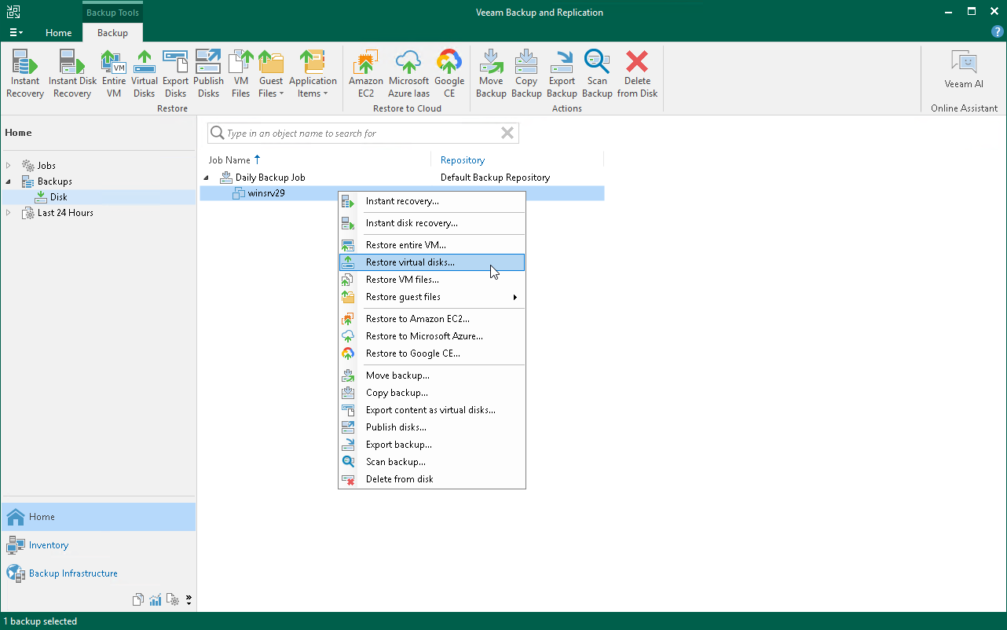This screenshot has width=1007, height=630.
Task: Select the winsrv29 backup row
Action: 402,193
